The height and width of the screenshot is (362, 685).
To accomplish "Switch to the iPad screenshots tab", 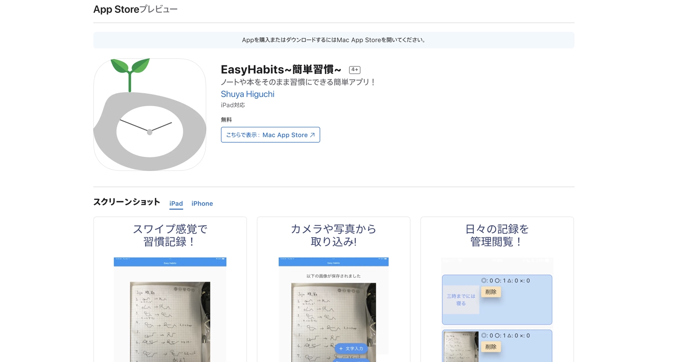I will pos(176,203).
